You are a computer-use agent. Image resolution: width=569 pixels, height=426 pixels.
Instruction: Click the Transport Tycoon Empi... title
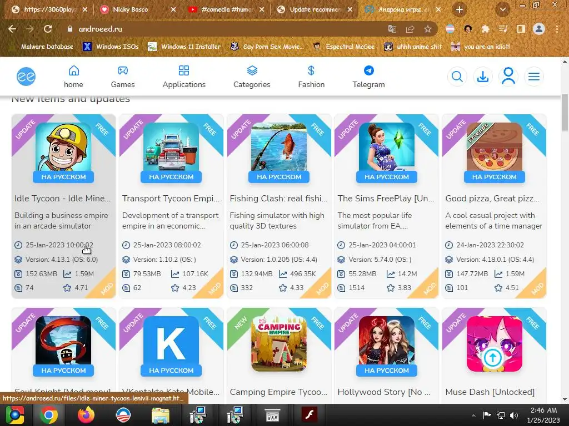coord(171,199)
